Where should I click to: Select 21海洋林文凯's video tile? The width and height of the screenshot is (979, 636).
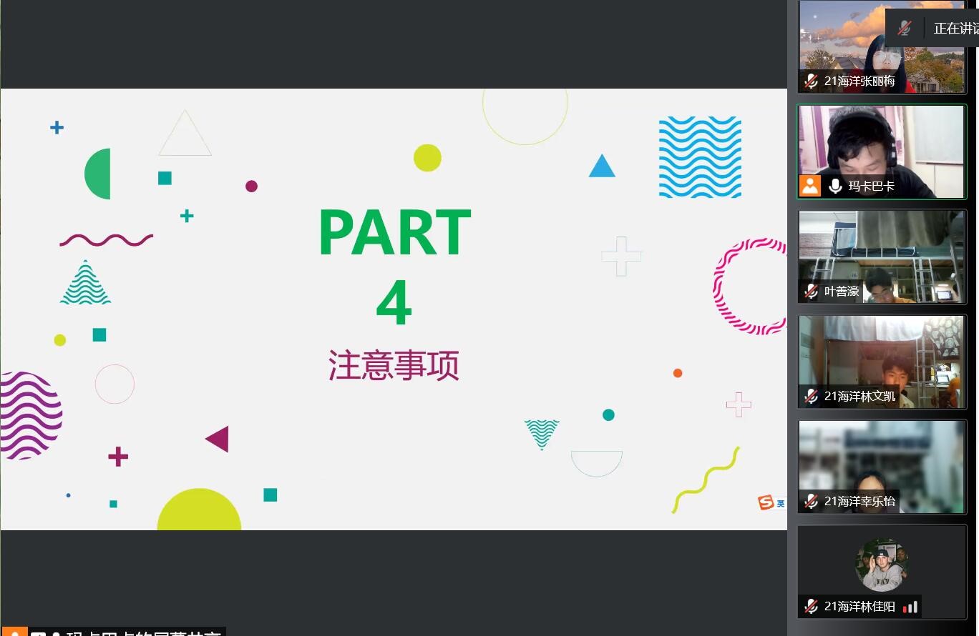882,354
